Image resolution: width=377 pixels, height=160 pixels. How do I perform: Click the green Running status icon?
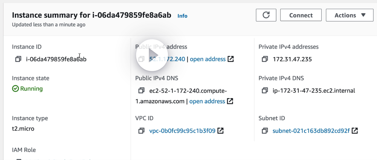15,89
